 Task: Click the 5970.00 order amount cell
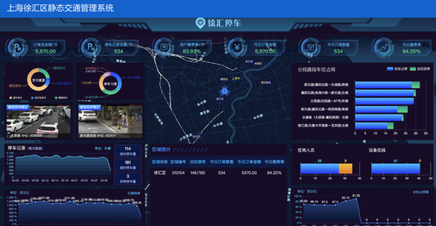tap(249, 173)
